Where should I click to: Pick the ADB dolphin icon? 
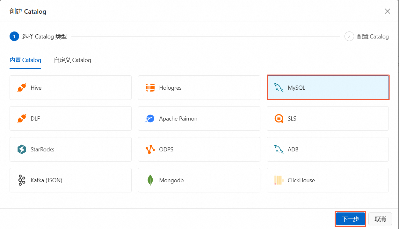[x=279, y=149]
